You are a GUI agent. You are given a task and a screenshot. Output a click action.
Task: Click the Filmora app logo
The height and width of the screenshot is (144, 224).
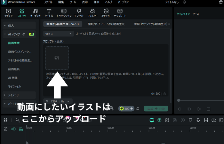pyautogui.click(x=4, y=2)
